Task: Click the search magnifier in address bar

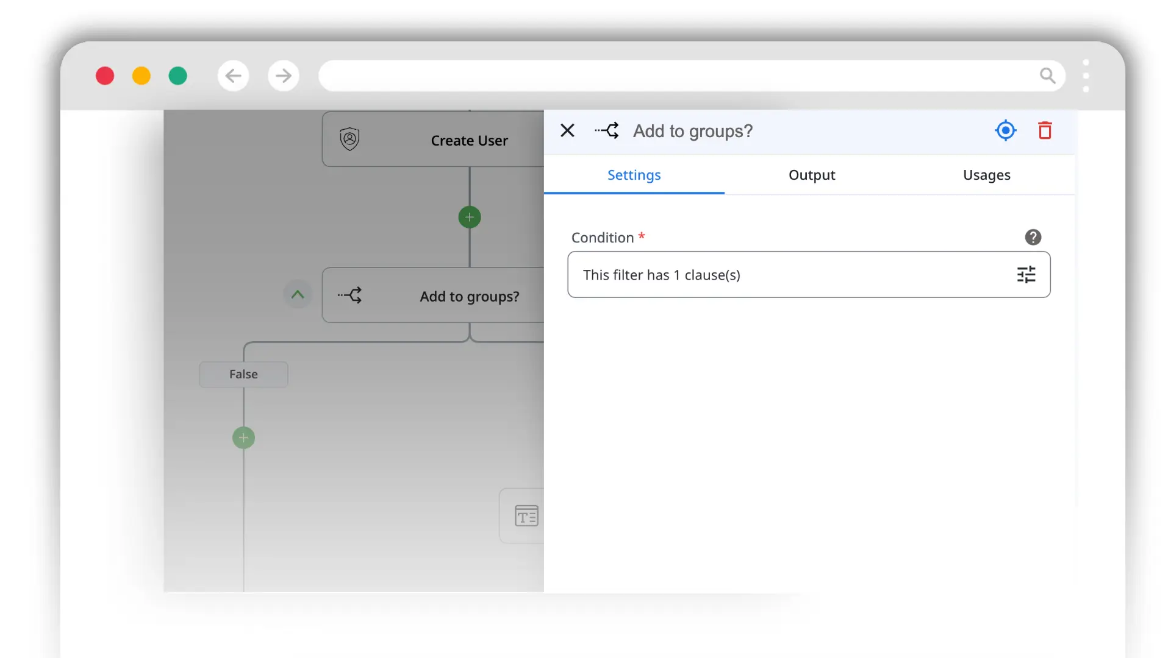Action: [x=1047, y=76]
